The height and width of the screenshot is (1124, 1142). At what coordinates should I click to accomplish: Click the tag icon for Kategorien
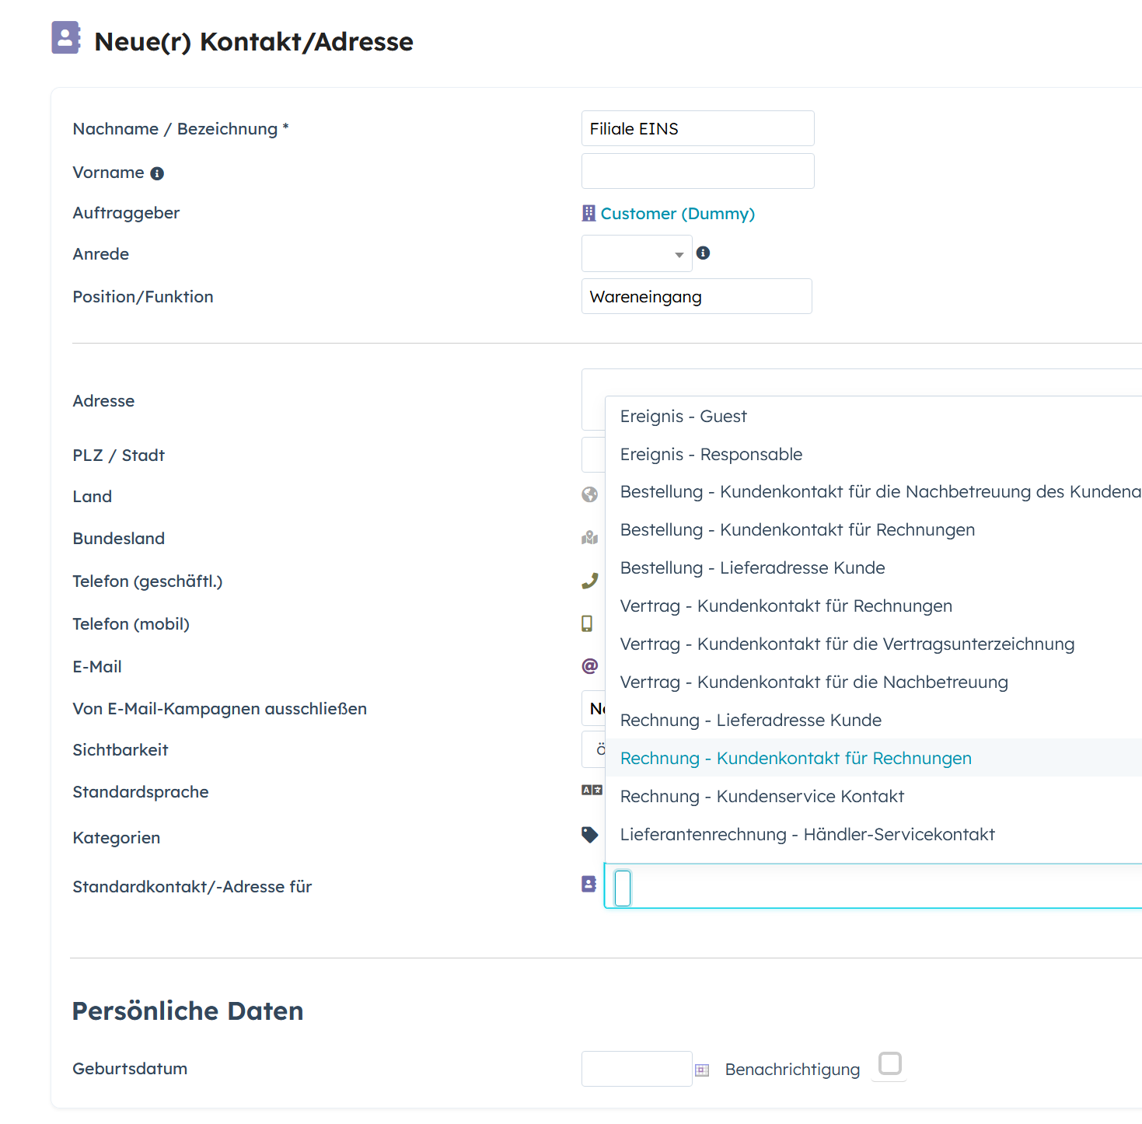pos(590,835)
